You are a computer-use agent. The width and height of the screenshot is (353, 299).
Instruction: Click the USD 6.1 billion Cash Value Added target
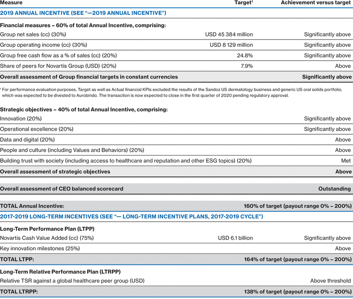pyautogui.click(x=235, y=238)
